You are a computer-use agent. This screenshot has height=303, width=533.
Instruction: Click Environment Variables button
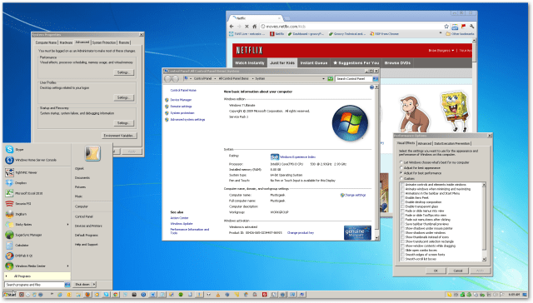(x=119, y=136)
